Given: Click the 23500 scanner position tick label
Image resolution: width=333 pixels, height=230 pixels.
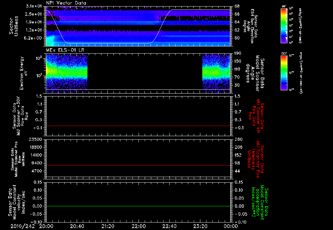Looking at the screenshot, I should [x=36, y=139].
